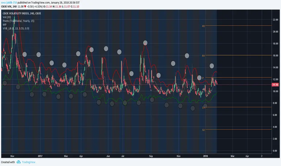Open the ross-jaklik-733 user profile link
This screenshot has width=281, height=166.
point(9,2)
